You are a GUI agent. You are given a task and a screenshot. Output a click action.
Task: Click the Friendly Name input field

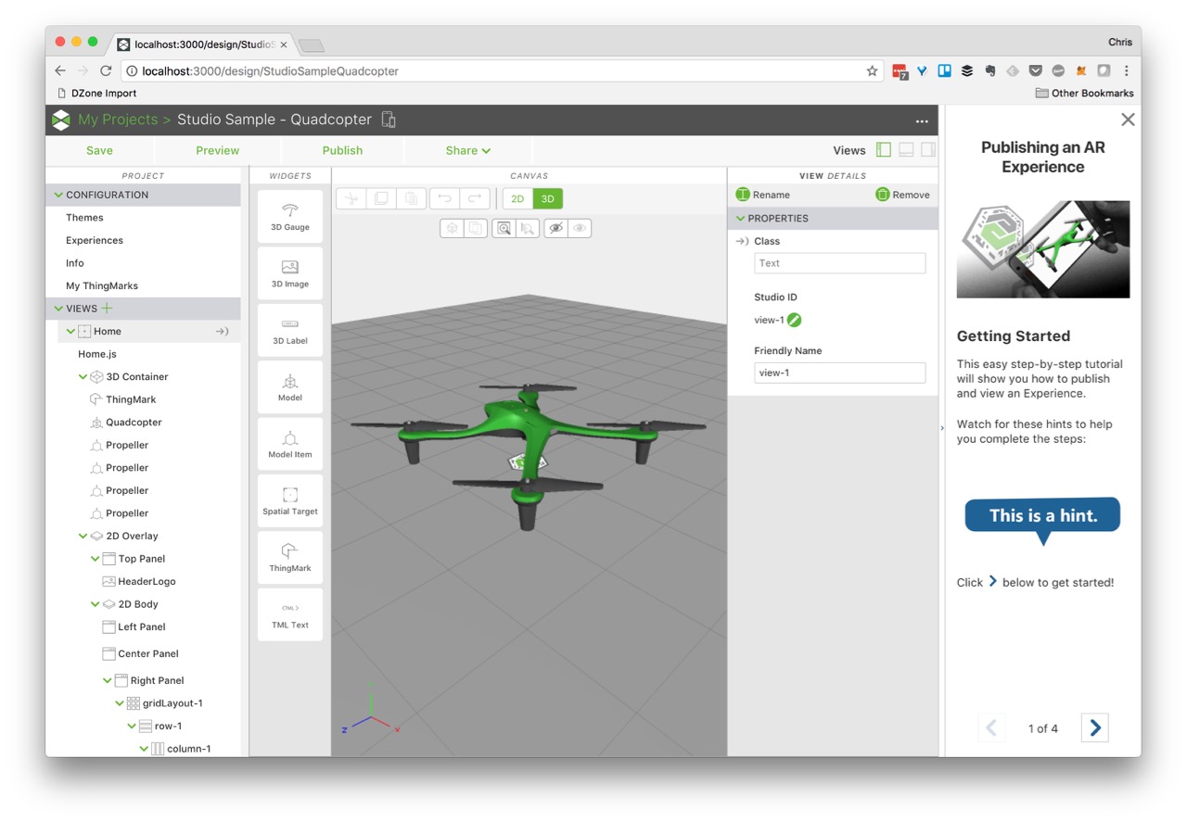pos(839,373)
